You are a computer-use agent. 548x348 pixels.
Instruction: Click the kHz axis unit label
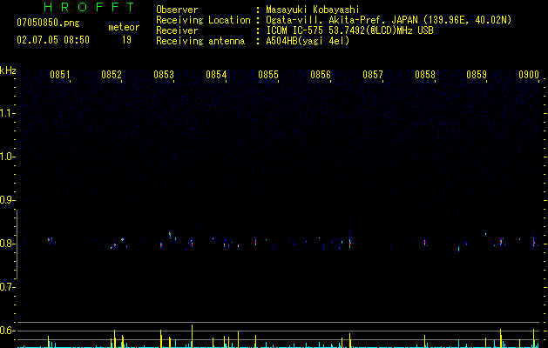point(8,70)
